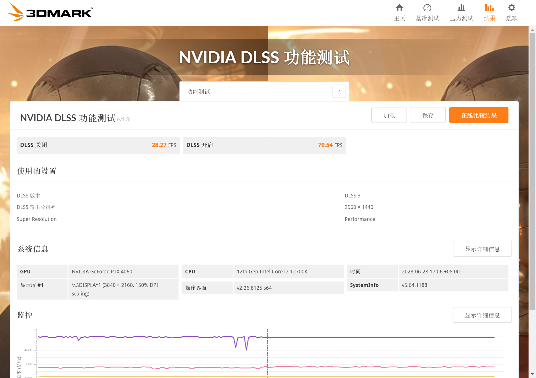Open the question mark help button

click(x=339, y=91)
